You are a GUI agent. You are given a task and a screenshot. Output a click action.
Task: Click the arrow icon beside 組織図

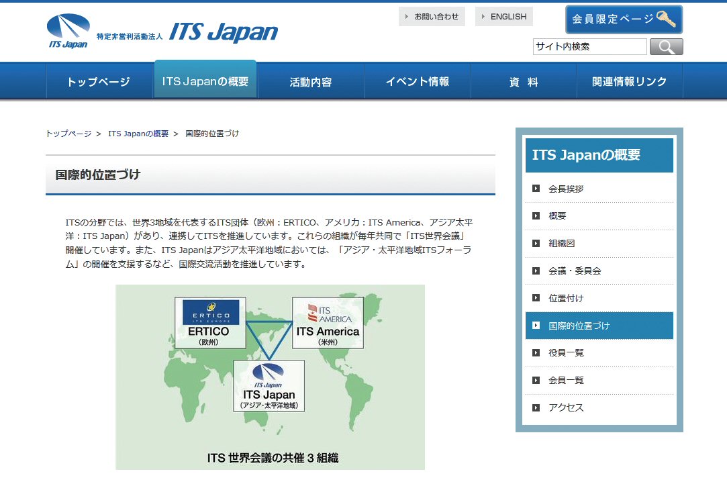coord(536,243)
